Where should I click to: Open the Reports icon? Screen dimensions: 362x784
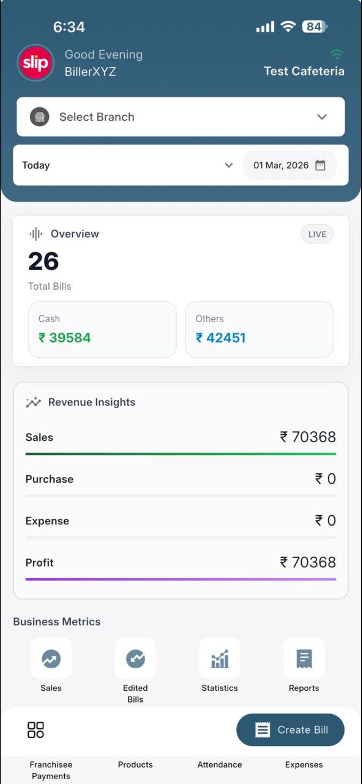(x=304, y=659)
